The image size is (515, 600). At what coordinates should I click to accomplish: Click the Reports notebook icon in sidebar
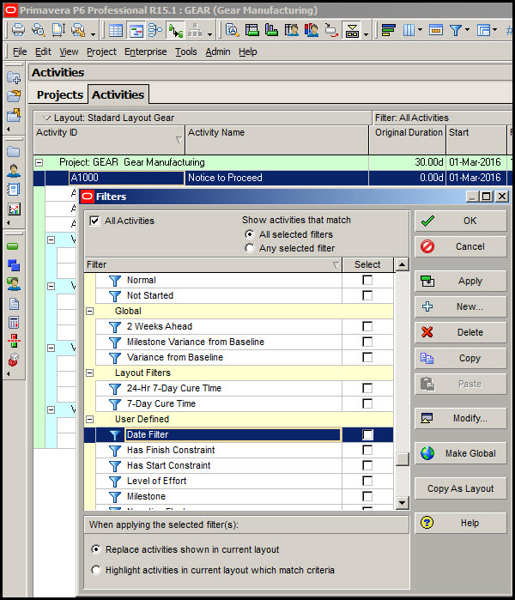point(14,190)
